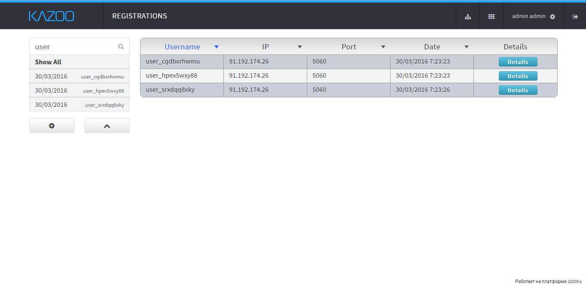Select Show All in the sidebar
The height and width of the screenshot is (286, 586).
48,62
